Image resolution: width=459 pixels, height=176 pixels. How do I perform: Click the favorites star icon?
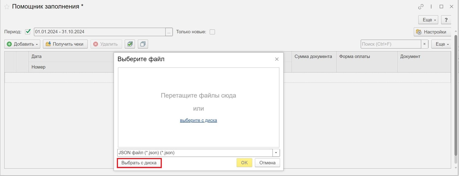coord(7,7)
